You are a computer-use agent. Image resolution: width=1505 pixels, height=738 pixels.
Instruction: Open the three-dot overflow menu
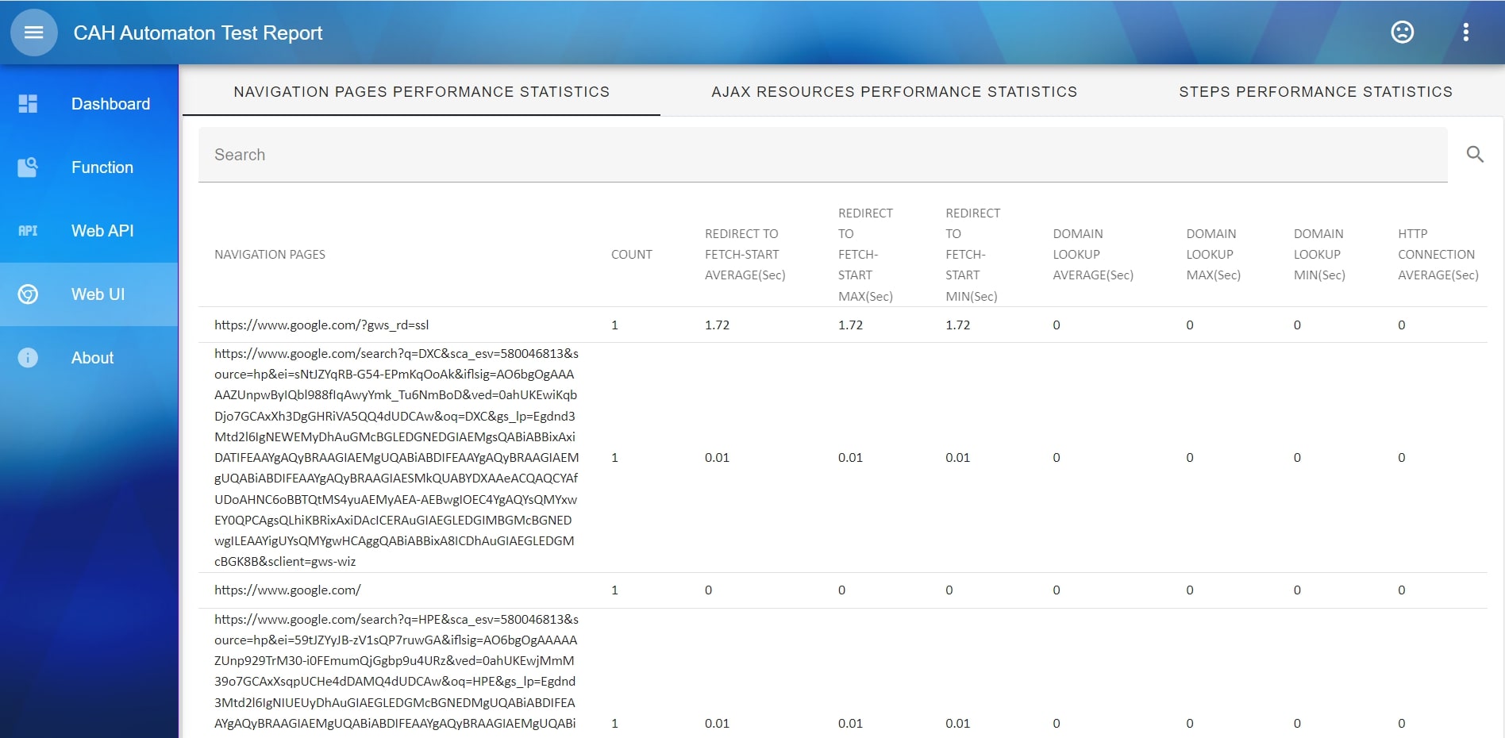[x=1466, y=33]
